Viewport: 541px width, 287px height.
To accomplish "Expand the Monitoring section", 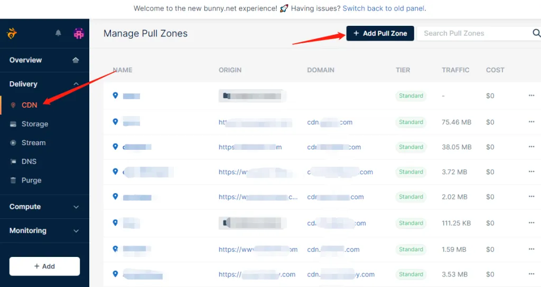I will [76, 231].
